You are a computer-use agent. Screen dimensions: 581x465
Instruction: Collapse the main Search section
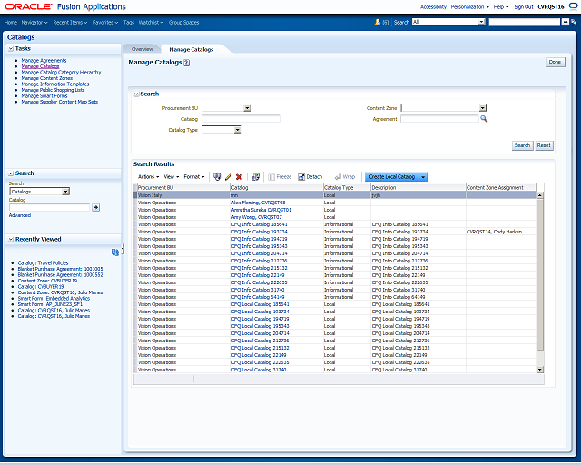tap(136, 94)
